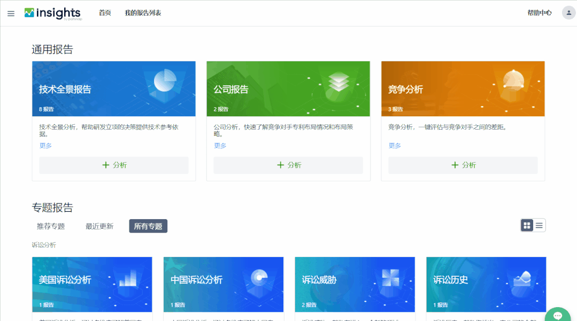Open the 美国诉讼分析 report card
This screenshot has height=321, width=577.
92,284
